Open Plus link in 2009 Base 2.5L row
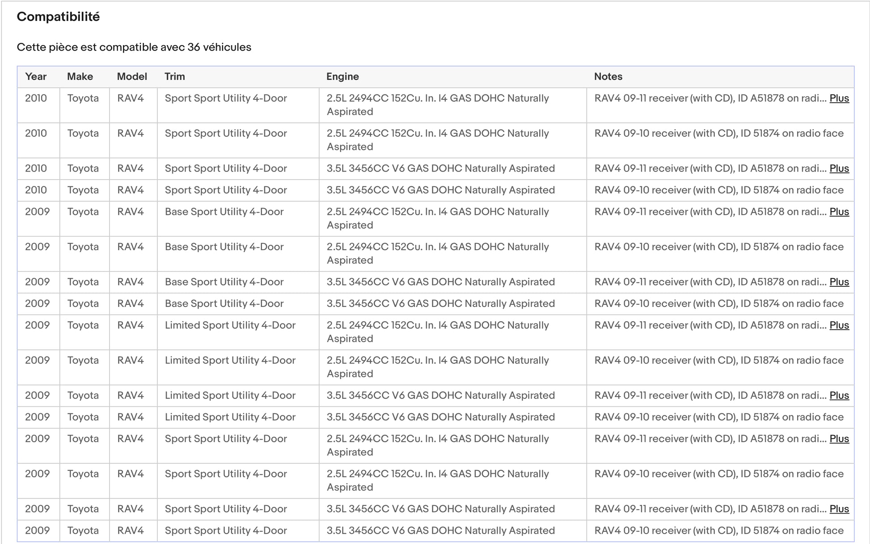 [x=839, y=212]
